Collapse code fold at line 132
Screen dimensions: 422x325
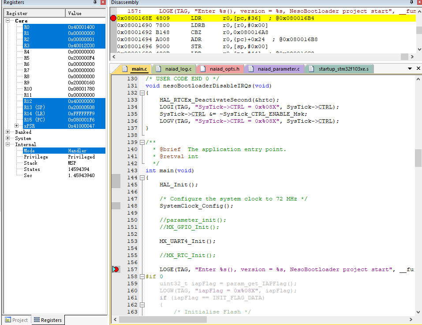(x=142, y=93)
